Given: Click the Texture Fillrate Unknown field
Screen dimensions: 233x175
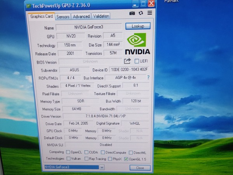Looking at the screenshot, I should (133, 93).
